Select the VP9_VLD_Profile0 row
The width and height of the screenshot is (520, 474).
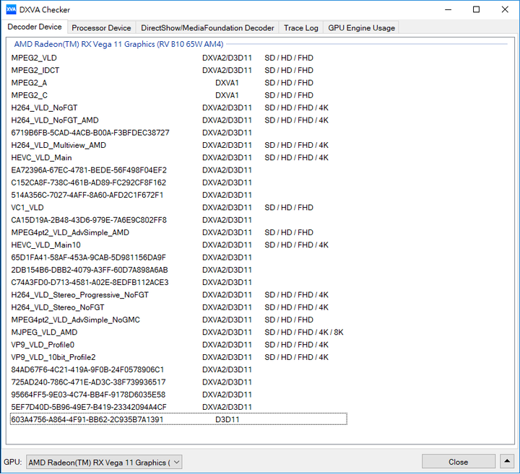click(178, 345)
